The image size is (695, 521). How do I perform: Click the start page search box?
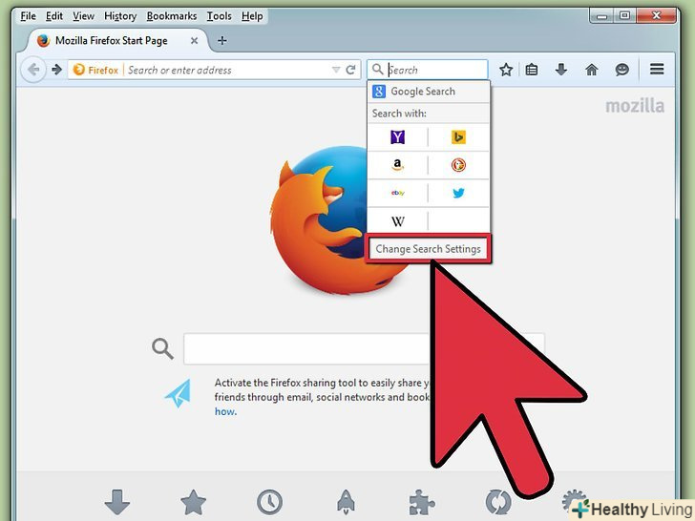coord(364,348)
